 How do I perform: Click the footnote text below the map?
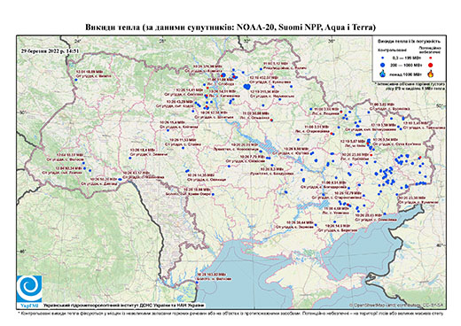[x=230, y=314]
